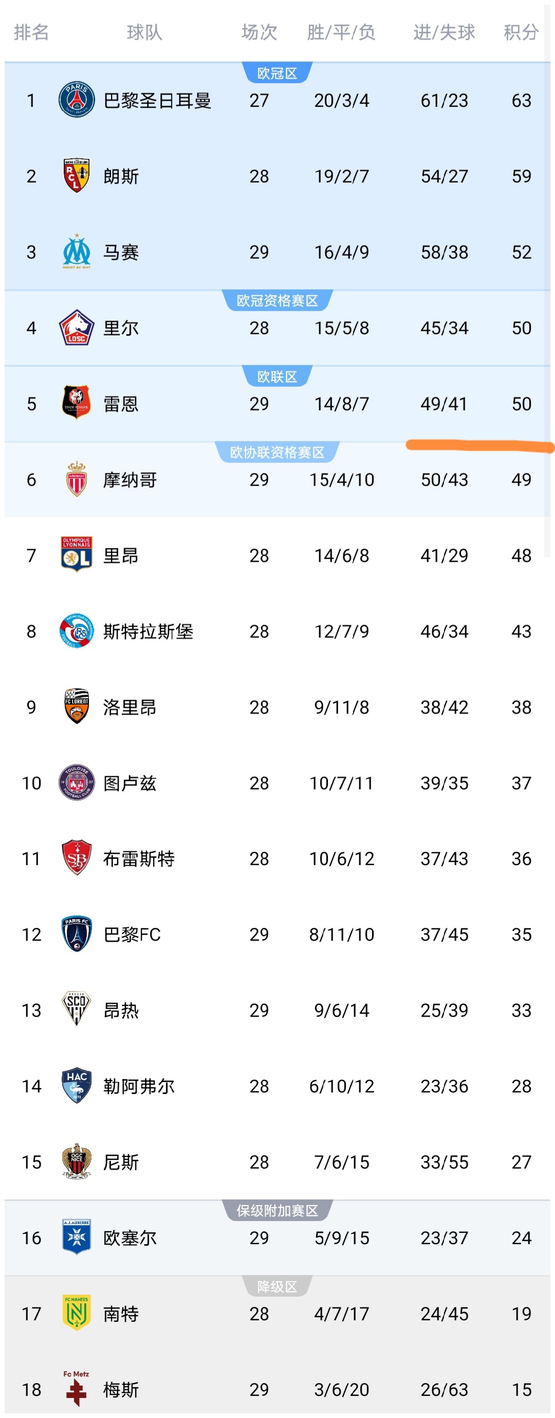Open the Brest SB29 logo
The width and height of the screenshot is (555, 1418).
click(77, 857)
